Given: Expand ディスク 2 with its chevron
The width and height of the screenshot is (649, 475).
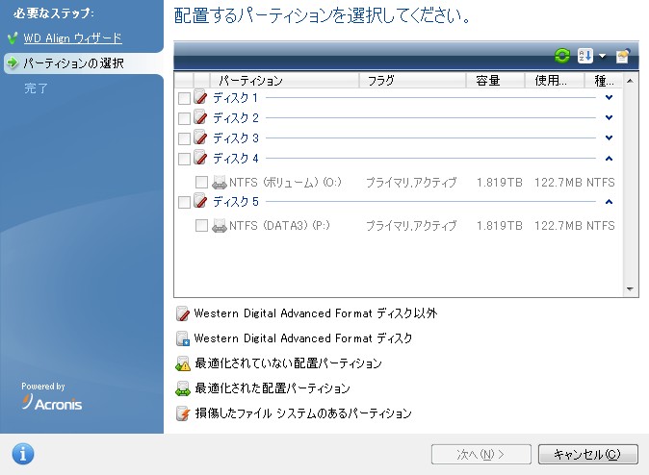Looking at the screenshot, I should point(609,118).
